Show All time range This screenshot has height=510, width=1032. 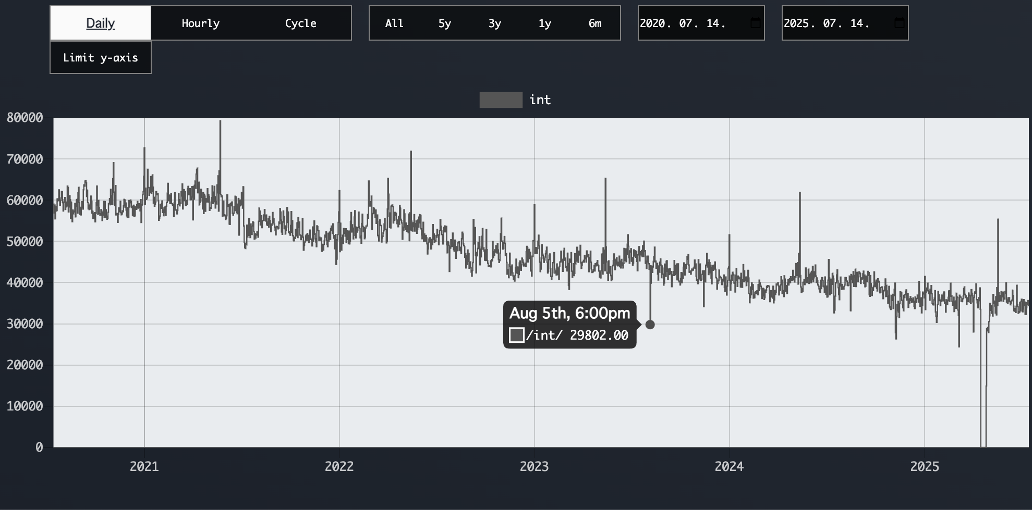(x=394, y=23)
